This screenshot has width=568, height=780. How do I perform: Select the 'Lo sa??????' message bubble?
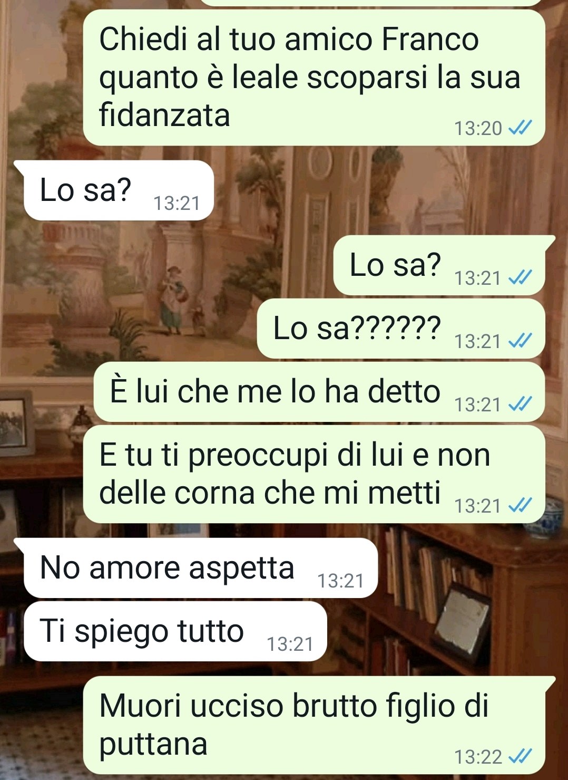tap(401, 329)
